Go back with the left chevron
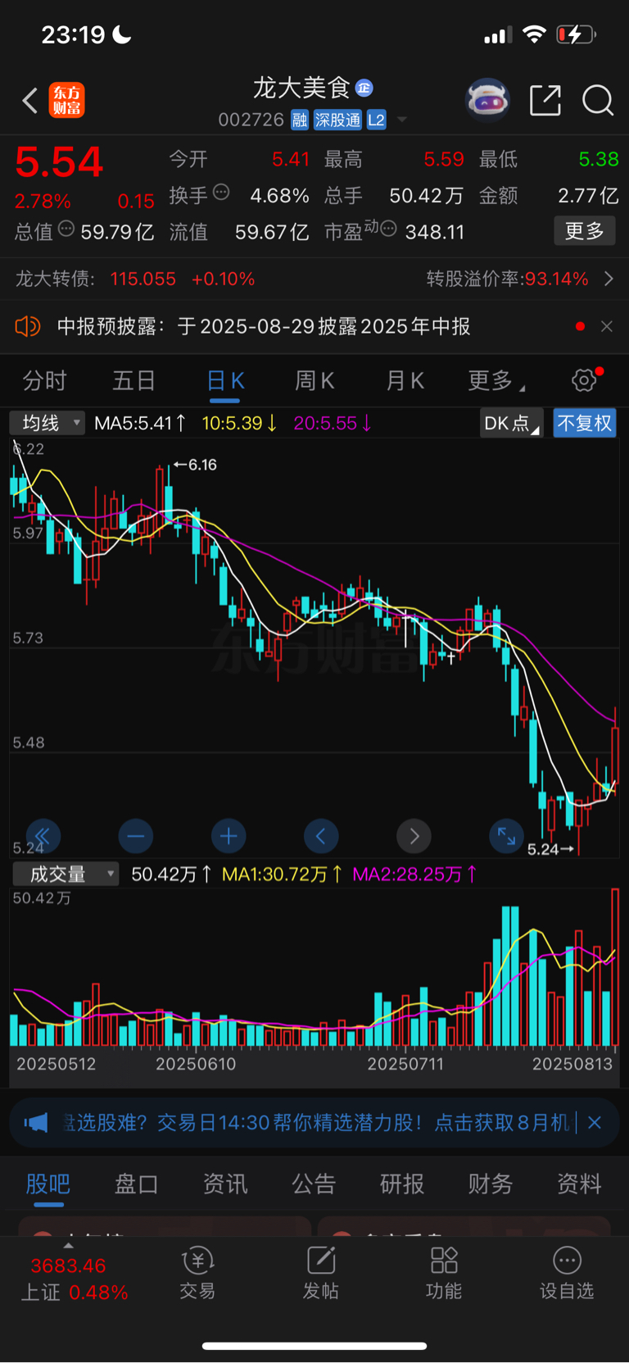The width and height of the screenshot is (629, 1363). coord(29,101)
